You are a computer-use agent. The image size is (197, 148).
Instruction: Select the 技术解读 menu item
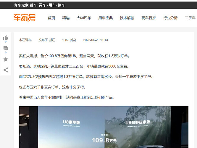tap(127, 18)
